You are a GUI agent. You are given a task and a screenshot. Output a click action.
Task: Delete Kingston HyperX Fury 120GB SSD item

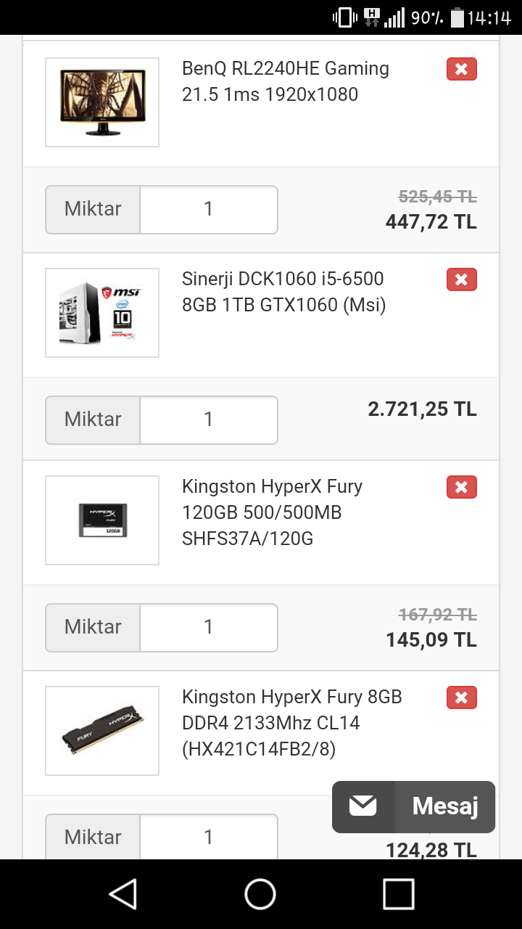(x=461, y=487)
